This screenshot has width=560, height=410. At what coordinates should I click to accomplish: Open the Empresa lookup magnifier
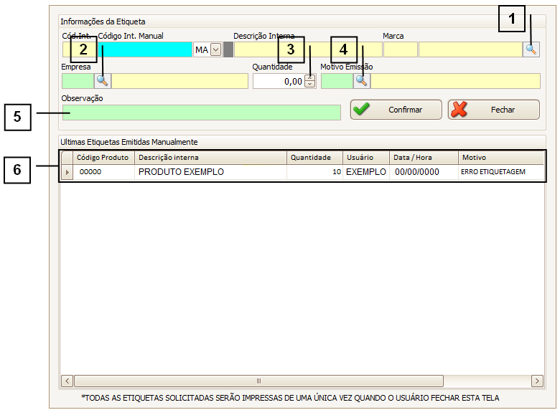pos(103,81)
